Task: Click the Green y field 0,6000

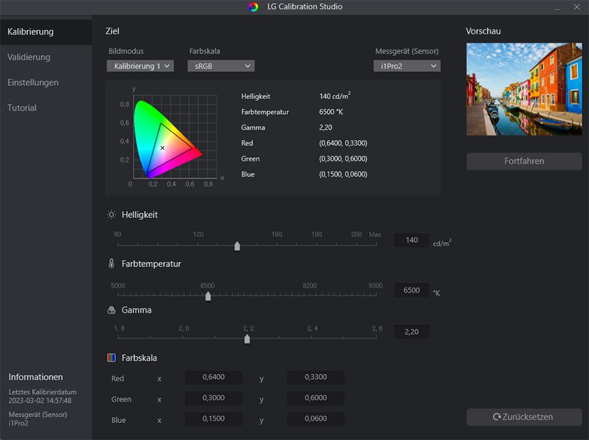Action: (x=315, y=398)
